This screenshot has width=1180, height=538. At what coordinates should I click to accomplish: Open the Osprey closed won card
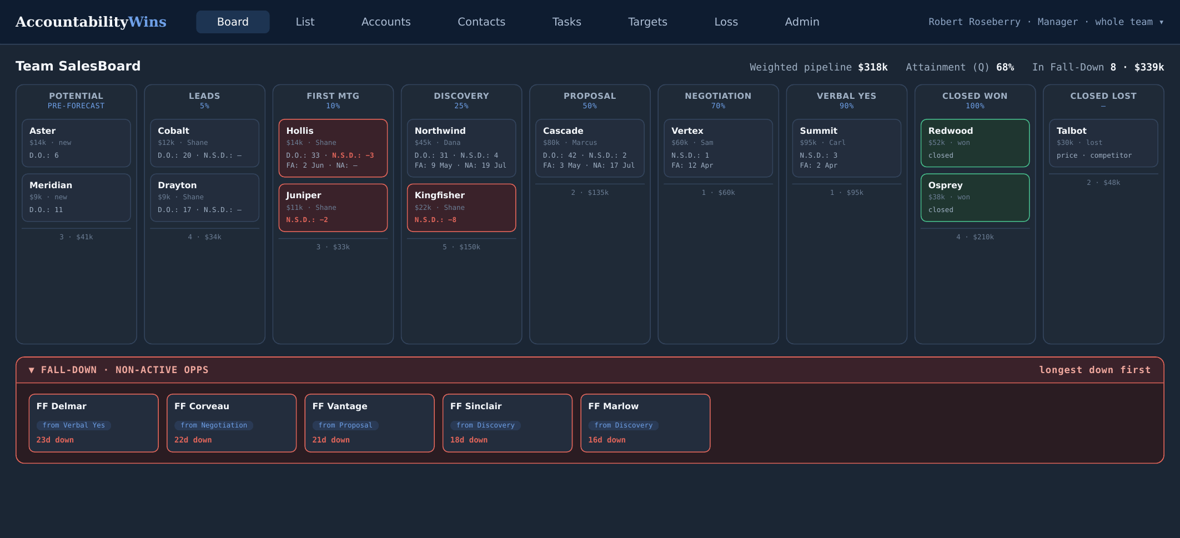tap(975, 197)
